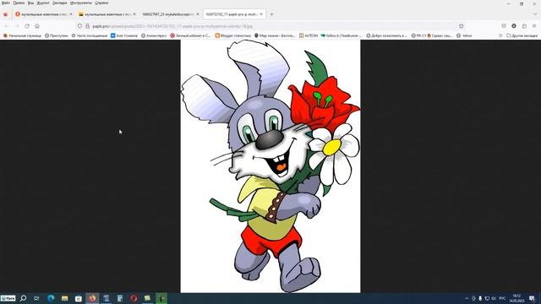The height and width of the screenshot is (304, 541).
Task: Open the Начальная страница bookmark
Action: click(x=22, y=35)
